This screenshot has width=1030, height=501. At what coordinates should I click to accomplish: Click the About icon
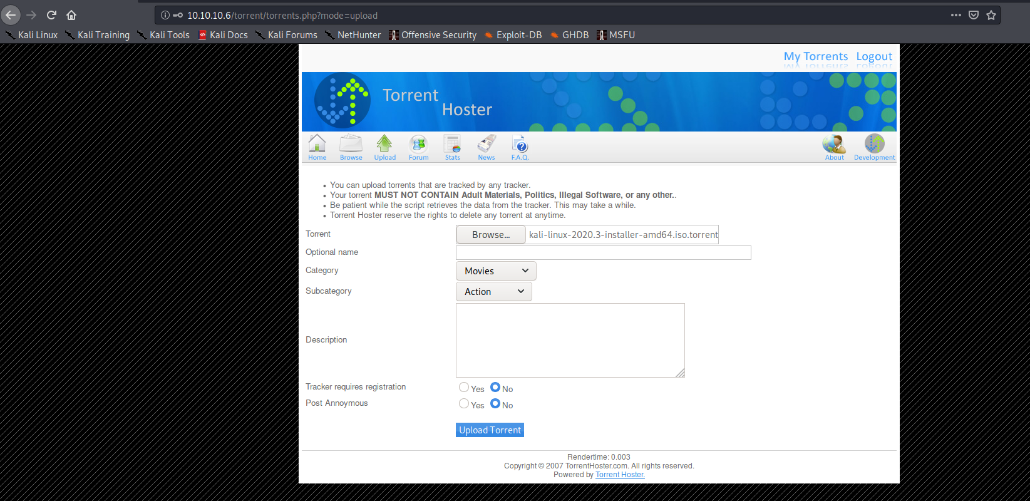pyautogui.click(x=834, y=145)
